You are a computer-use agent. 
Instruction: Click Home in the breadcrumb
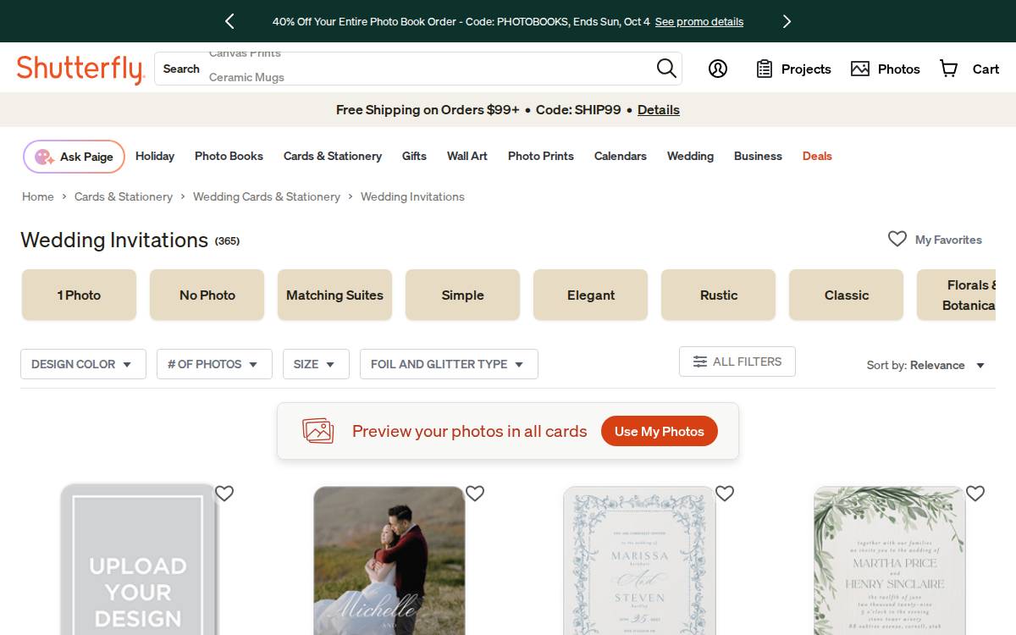(x=38, y=196)
